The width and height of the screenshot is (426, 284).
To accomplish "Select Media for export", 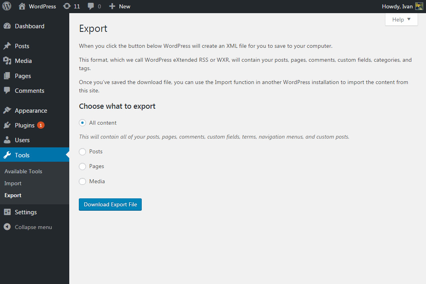I will [x=82, y=181].
